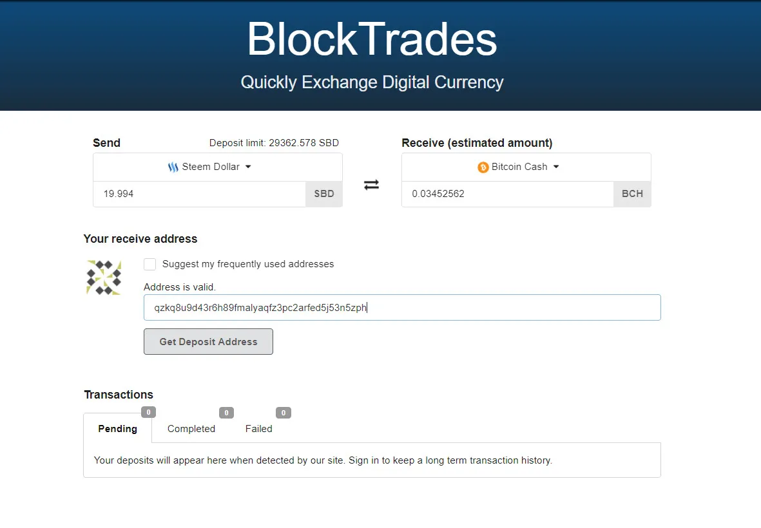Click the SBD unit label
Viewport: 761px width, 528px height.
click(324, 194)
